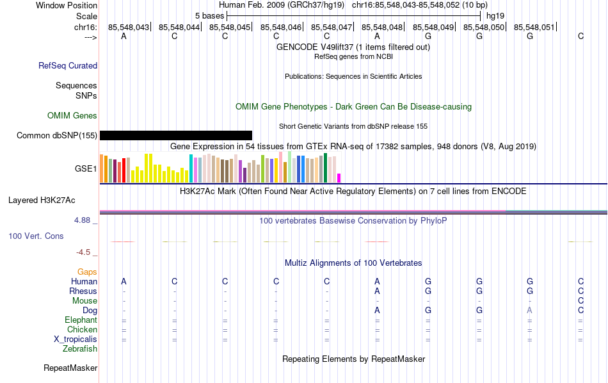Viewport: 608px width, 383px height.
Task: Click the GSE1 gene expression label
Action: 86,168
